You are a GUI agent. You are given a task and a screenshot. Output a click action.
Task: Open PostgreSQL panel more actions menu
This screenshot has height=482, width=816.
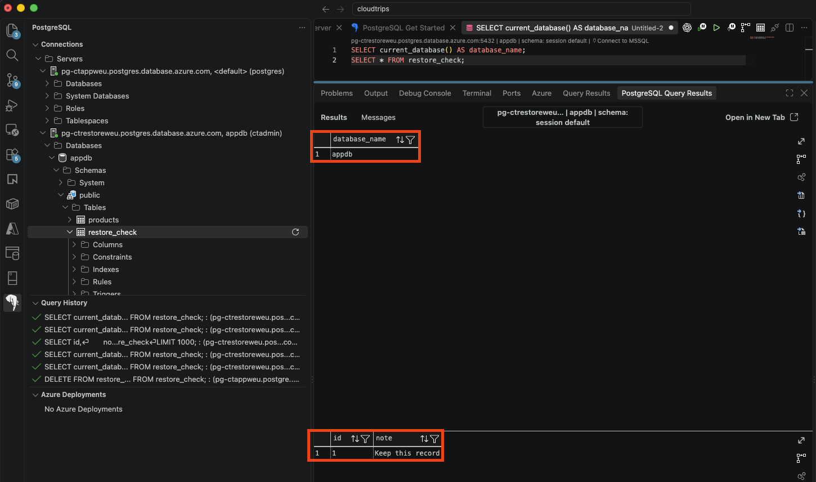302,28
